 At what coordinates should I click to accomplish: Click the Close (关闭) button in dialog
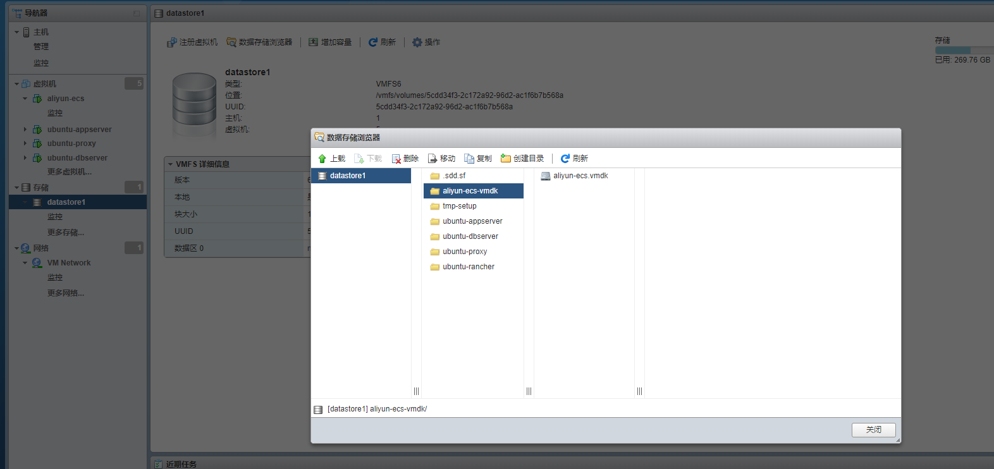tap(873, 430)
